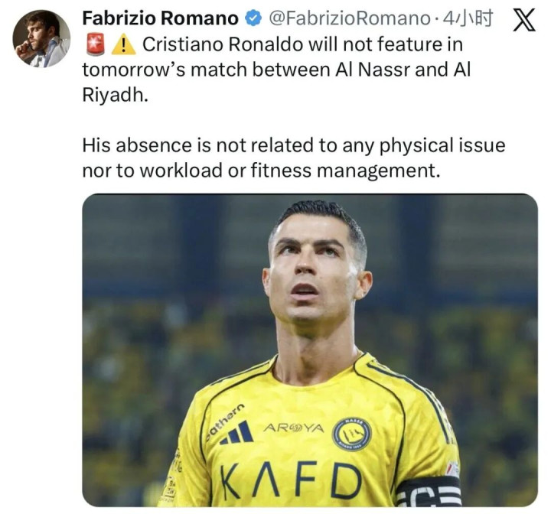Open Fabrizio Romano's round profile avatar
This screenshot has width=551, height=514.
tap(41, 38)
